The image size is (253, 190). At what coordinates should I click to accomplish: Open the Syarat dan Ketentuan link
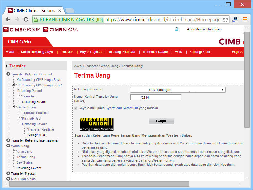[x=122, y=108]
